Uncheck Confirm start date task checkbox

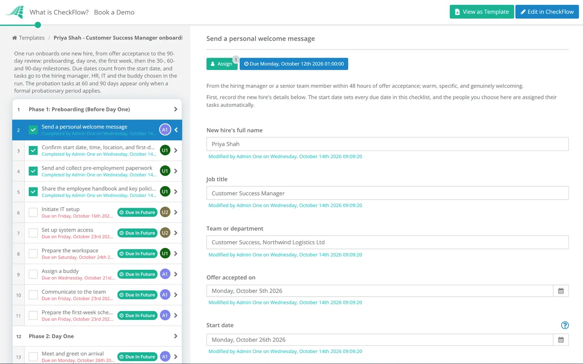[x=33, y=151]
